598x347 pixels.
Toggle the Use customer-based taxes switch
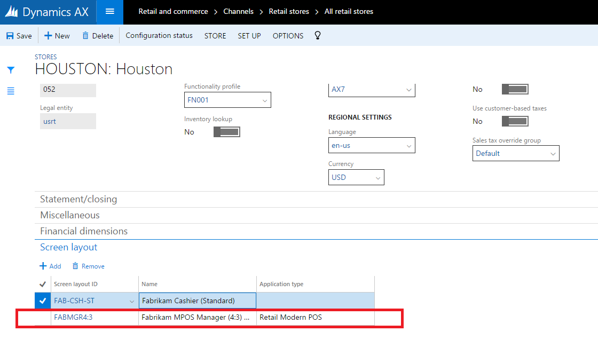pyautogui.click(x=515, y=121)
